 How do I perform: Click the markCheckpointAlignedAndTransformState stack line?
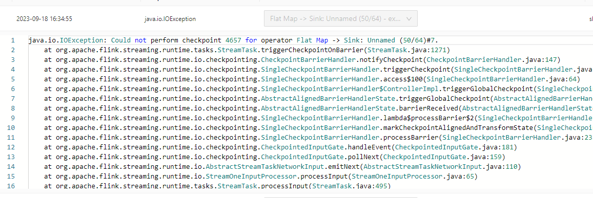click(x=318, y=128)
